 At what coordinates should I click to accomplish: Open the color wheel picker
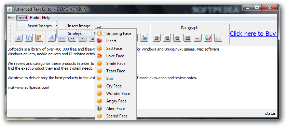point(208,38)
